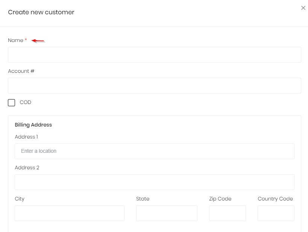Viewport: 308px width, 232px height.
Task: Click the Zip Code label
Action: click(x=220, y=199)
